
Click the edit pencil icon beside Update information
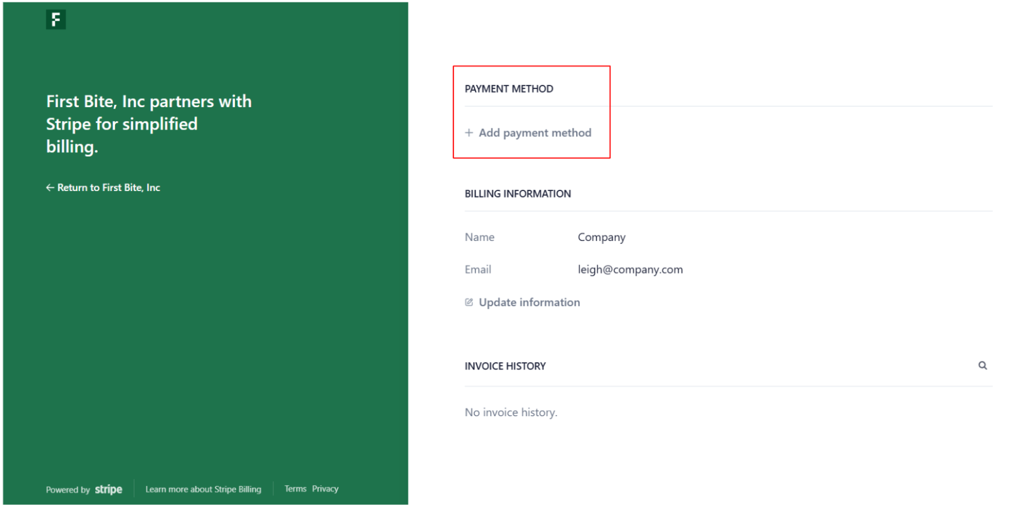[x=469, y=302]
